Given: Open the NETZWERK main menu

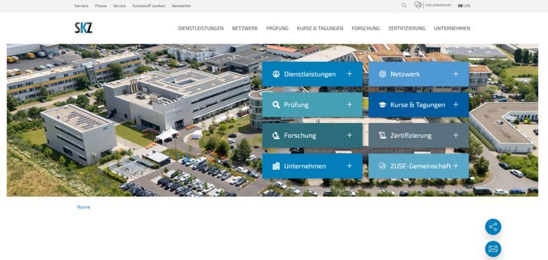Looking at the screenshot, I should [245, 28].
